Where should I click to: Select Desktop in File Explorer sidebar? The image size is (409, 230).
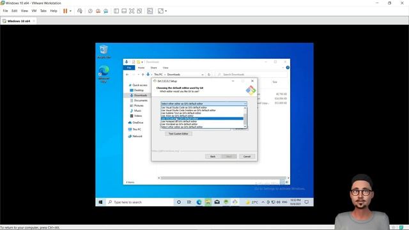pyautogui.click(x=137, y=90)
